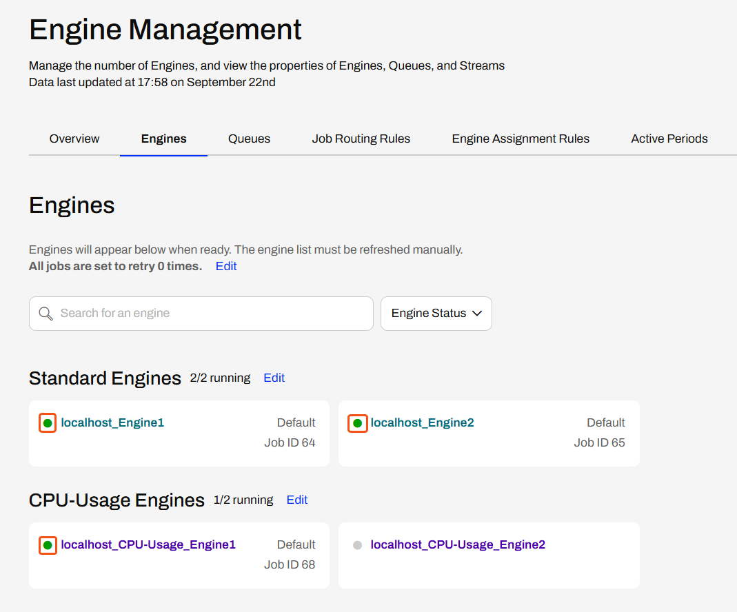This screenshot has height=612, width=737.
Task: Open the localhost_CPU-Usage_Engine2 link
Action: (x=458, y=545)
